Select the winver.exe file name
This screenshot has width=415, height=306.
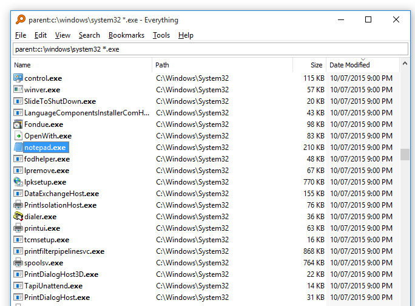[42, 90]
